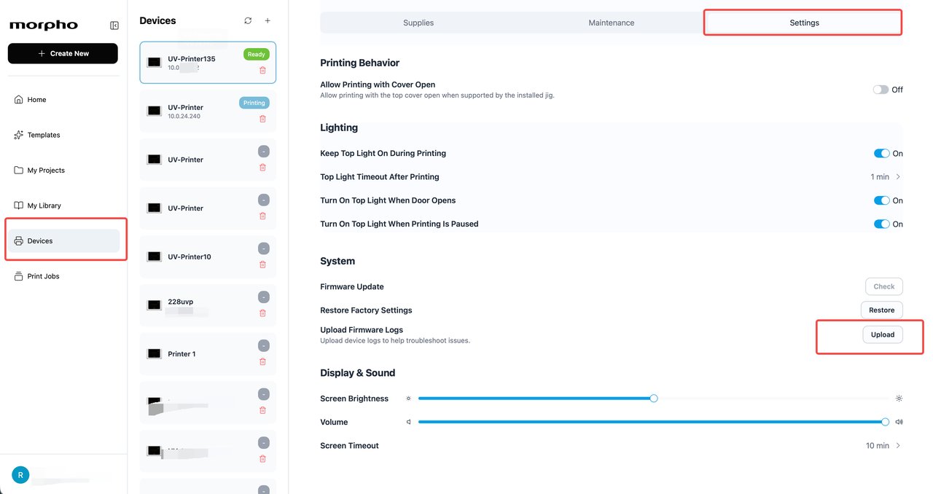The width and height of the screenshot is (933, 494).
Task: Refresh the Devices list
Action: click(248, 21)
